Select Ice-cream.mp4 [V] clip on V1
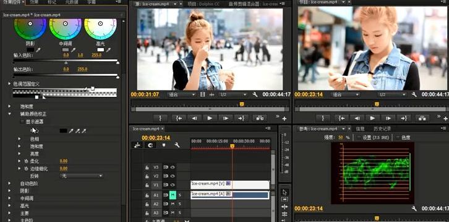The height and width of the screenshot is (222, 449). (230, 185)
